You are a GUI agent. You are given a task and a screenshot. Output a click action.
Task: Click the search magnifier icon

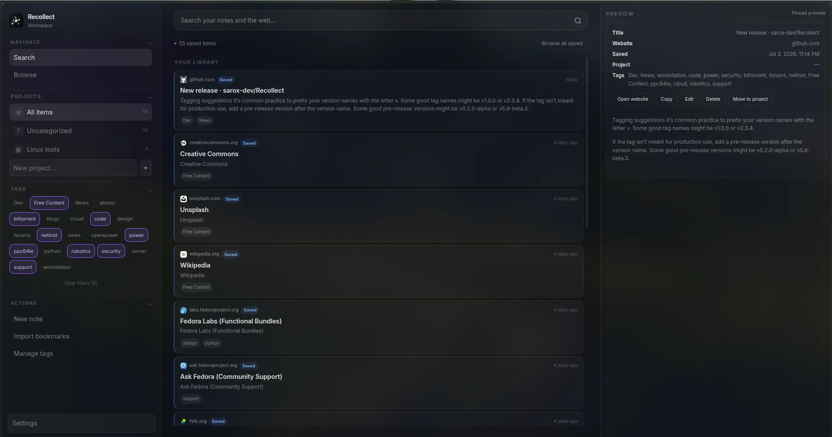click(x=578, y=20)
